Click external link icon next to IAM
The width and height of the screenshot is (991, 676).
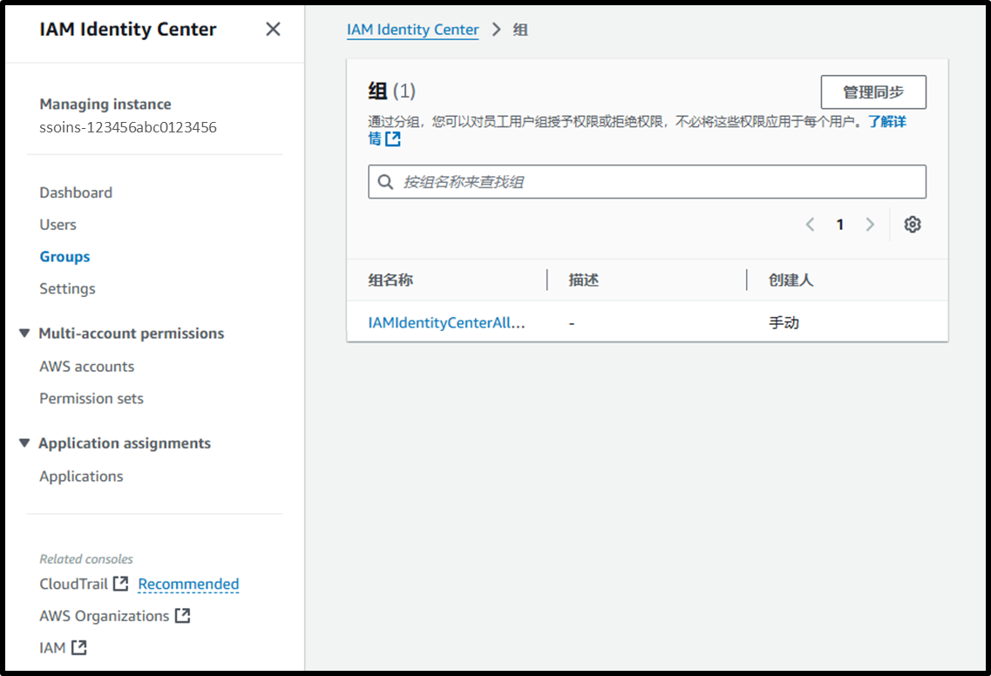(x=79, y=647)
